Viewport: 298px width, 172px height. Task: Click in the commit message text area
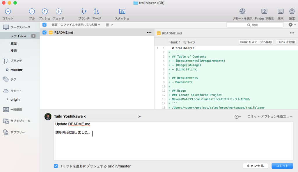tap(173, 141)
